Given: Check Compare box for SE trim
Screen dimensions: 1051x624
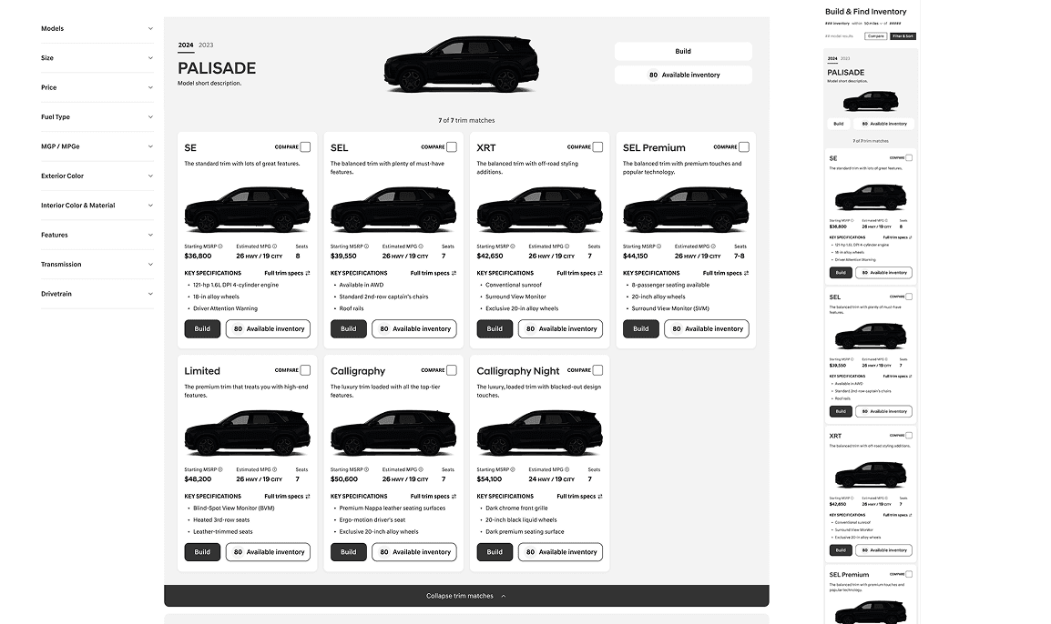Looking at the screenshot, I should 305,146.
